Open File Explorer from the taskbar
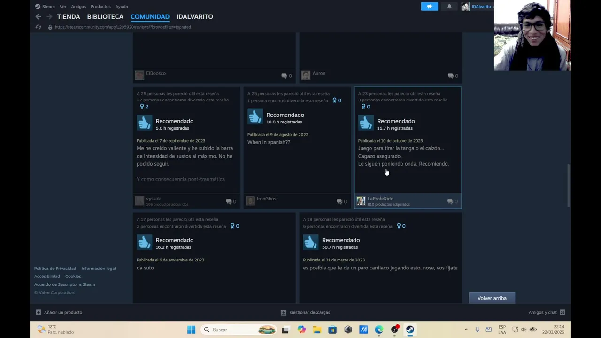The width and height of the screenshot is (601, 338). coord(317,330)
